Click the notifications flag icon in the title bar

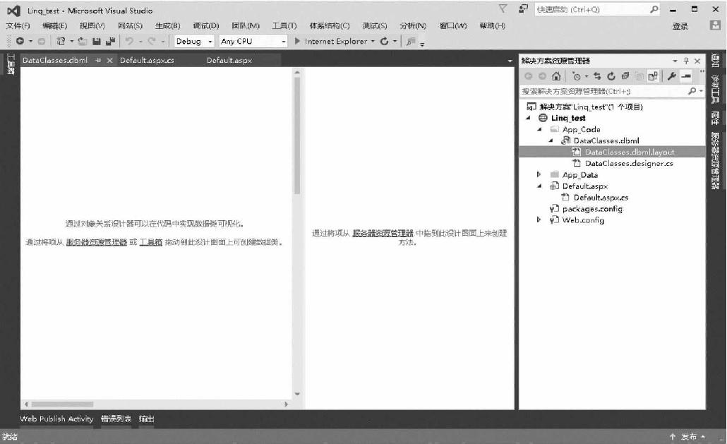coord(503,8)
